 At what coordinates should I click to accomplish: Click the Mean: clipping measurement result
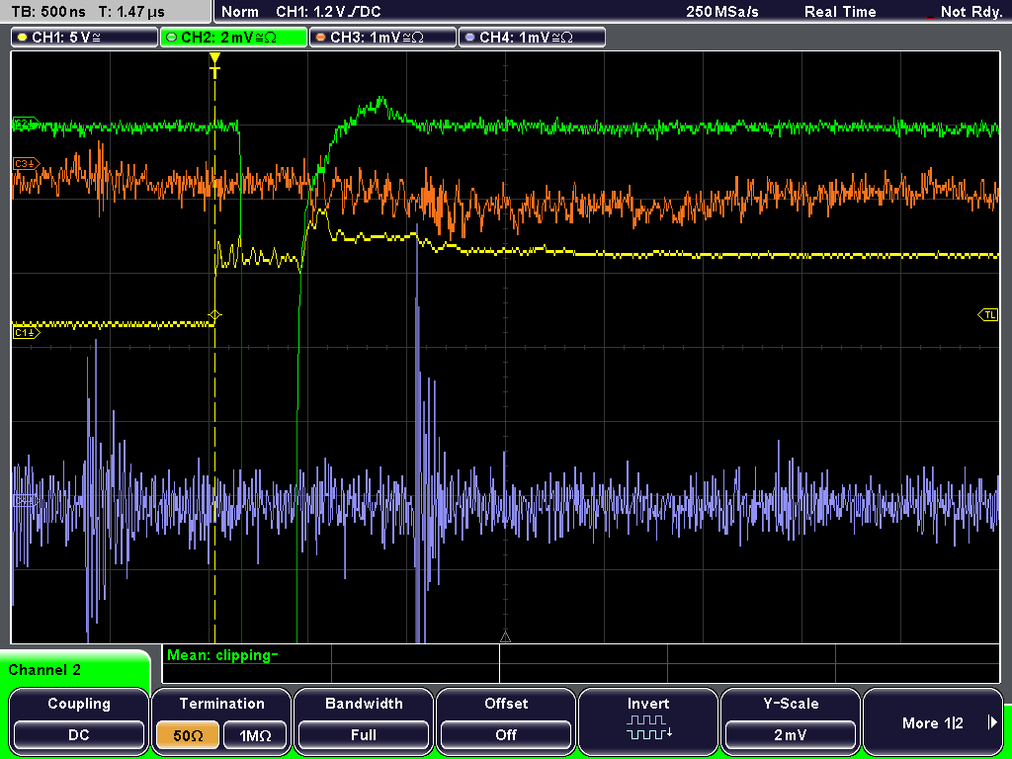pyautogui.click(x=222, y=655)
